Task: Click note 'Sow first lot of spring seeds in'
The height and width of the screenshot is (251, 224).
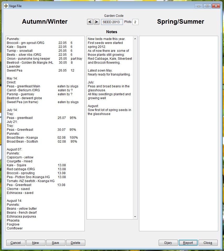Action: click(x=109, y=110)
